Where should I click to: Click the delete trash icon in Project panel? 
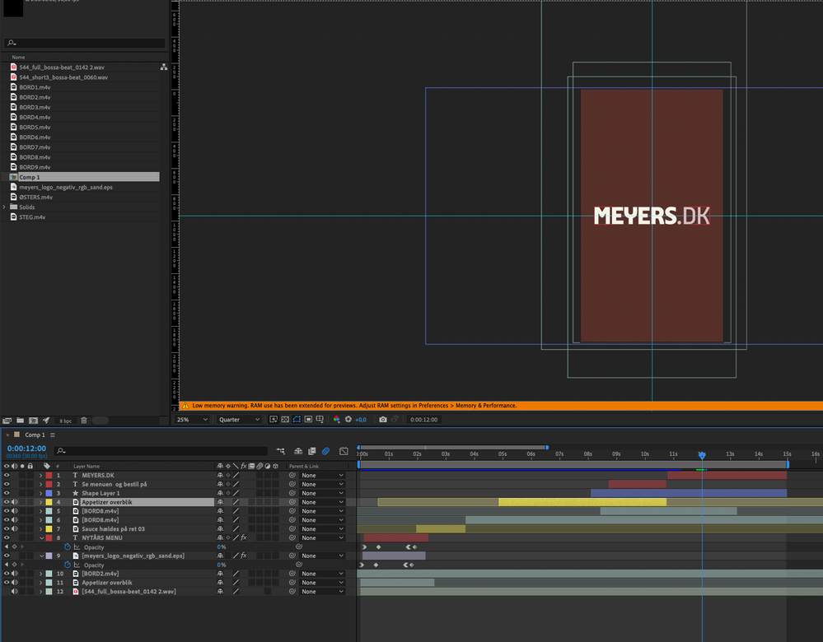pyautogui.click(x=84, y=421)
